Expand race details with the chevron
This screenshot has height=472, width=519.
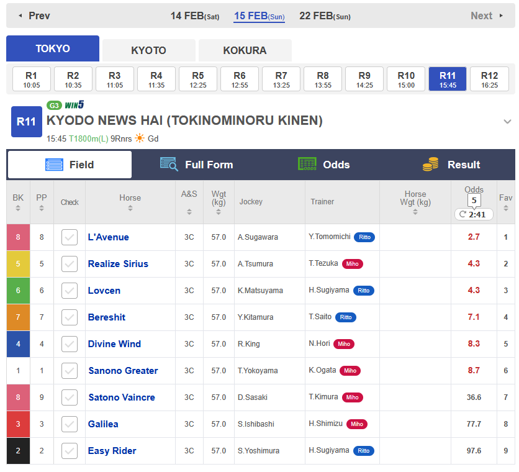[507, 122]
